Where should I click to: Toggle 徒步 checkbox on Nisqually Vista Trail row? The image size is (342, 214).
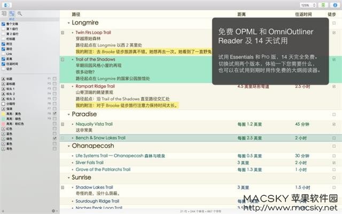[x=334, y=124]
